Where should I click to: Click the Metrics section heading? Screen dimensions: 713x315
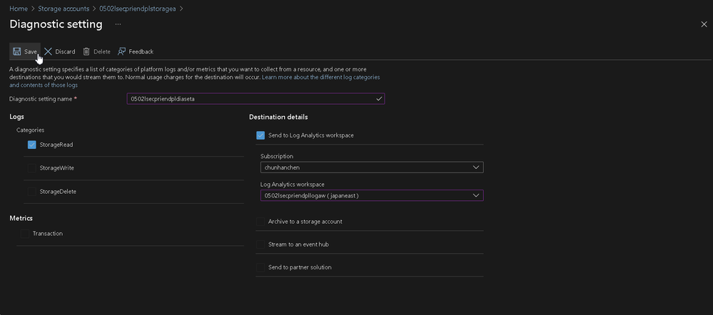21,218
